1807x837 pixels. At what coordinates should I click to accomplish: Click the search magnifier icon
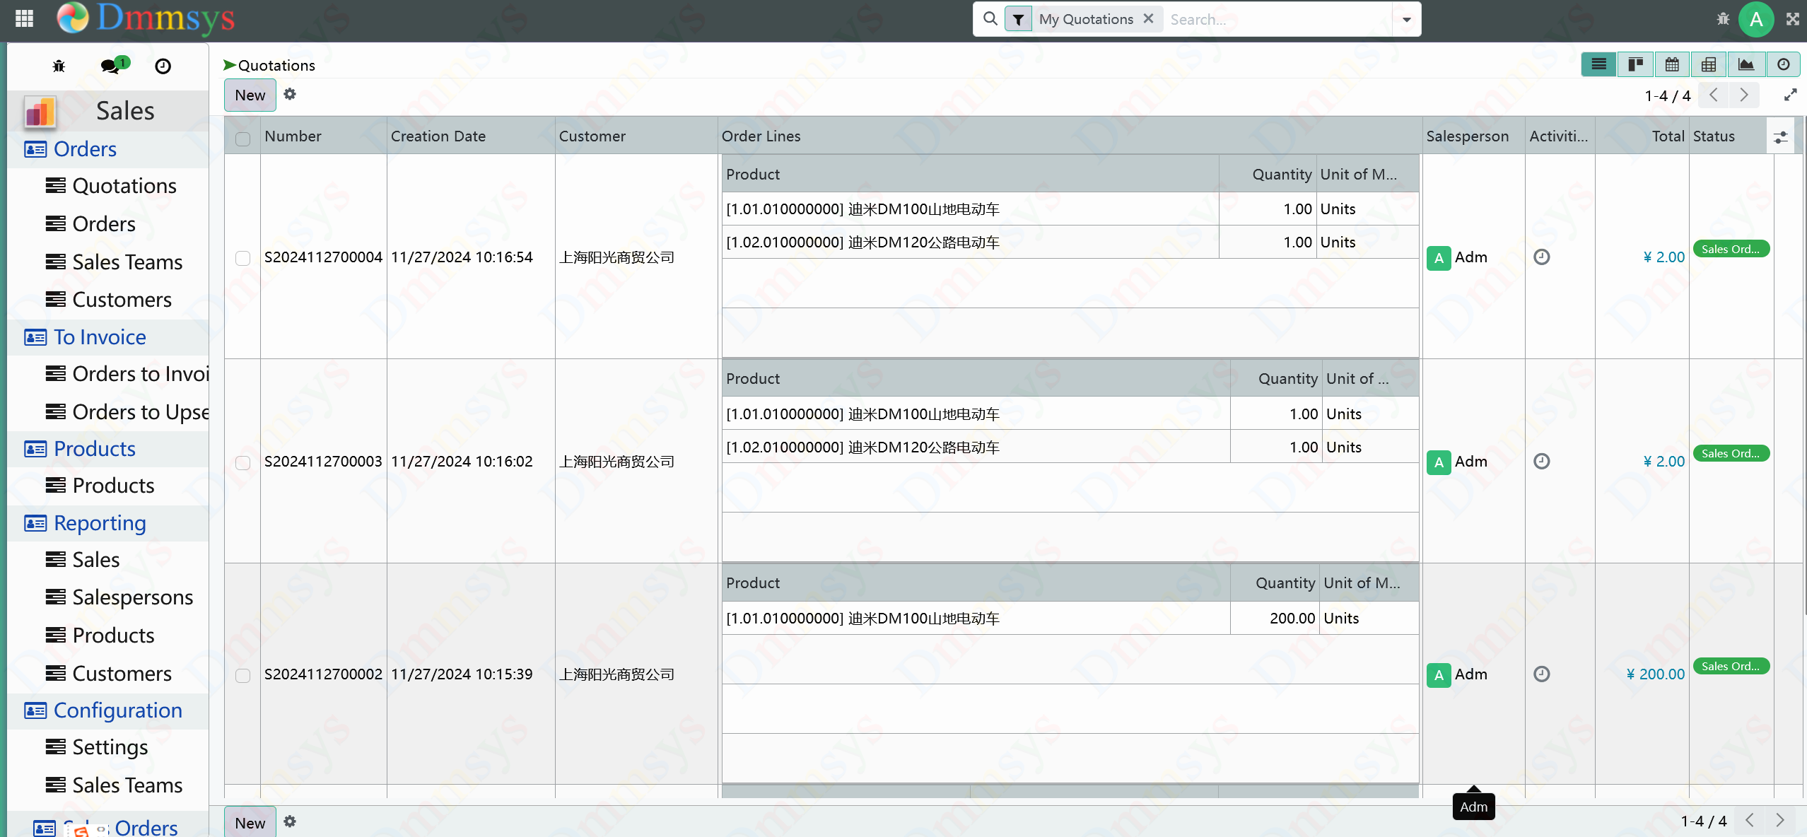[990, 19]
